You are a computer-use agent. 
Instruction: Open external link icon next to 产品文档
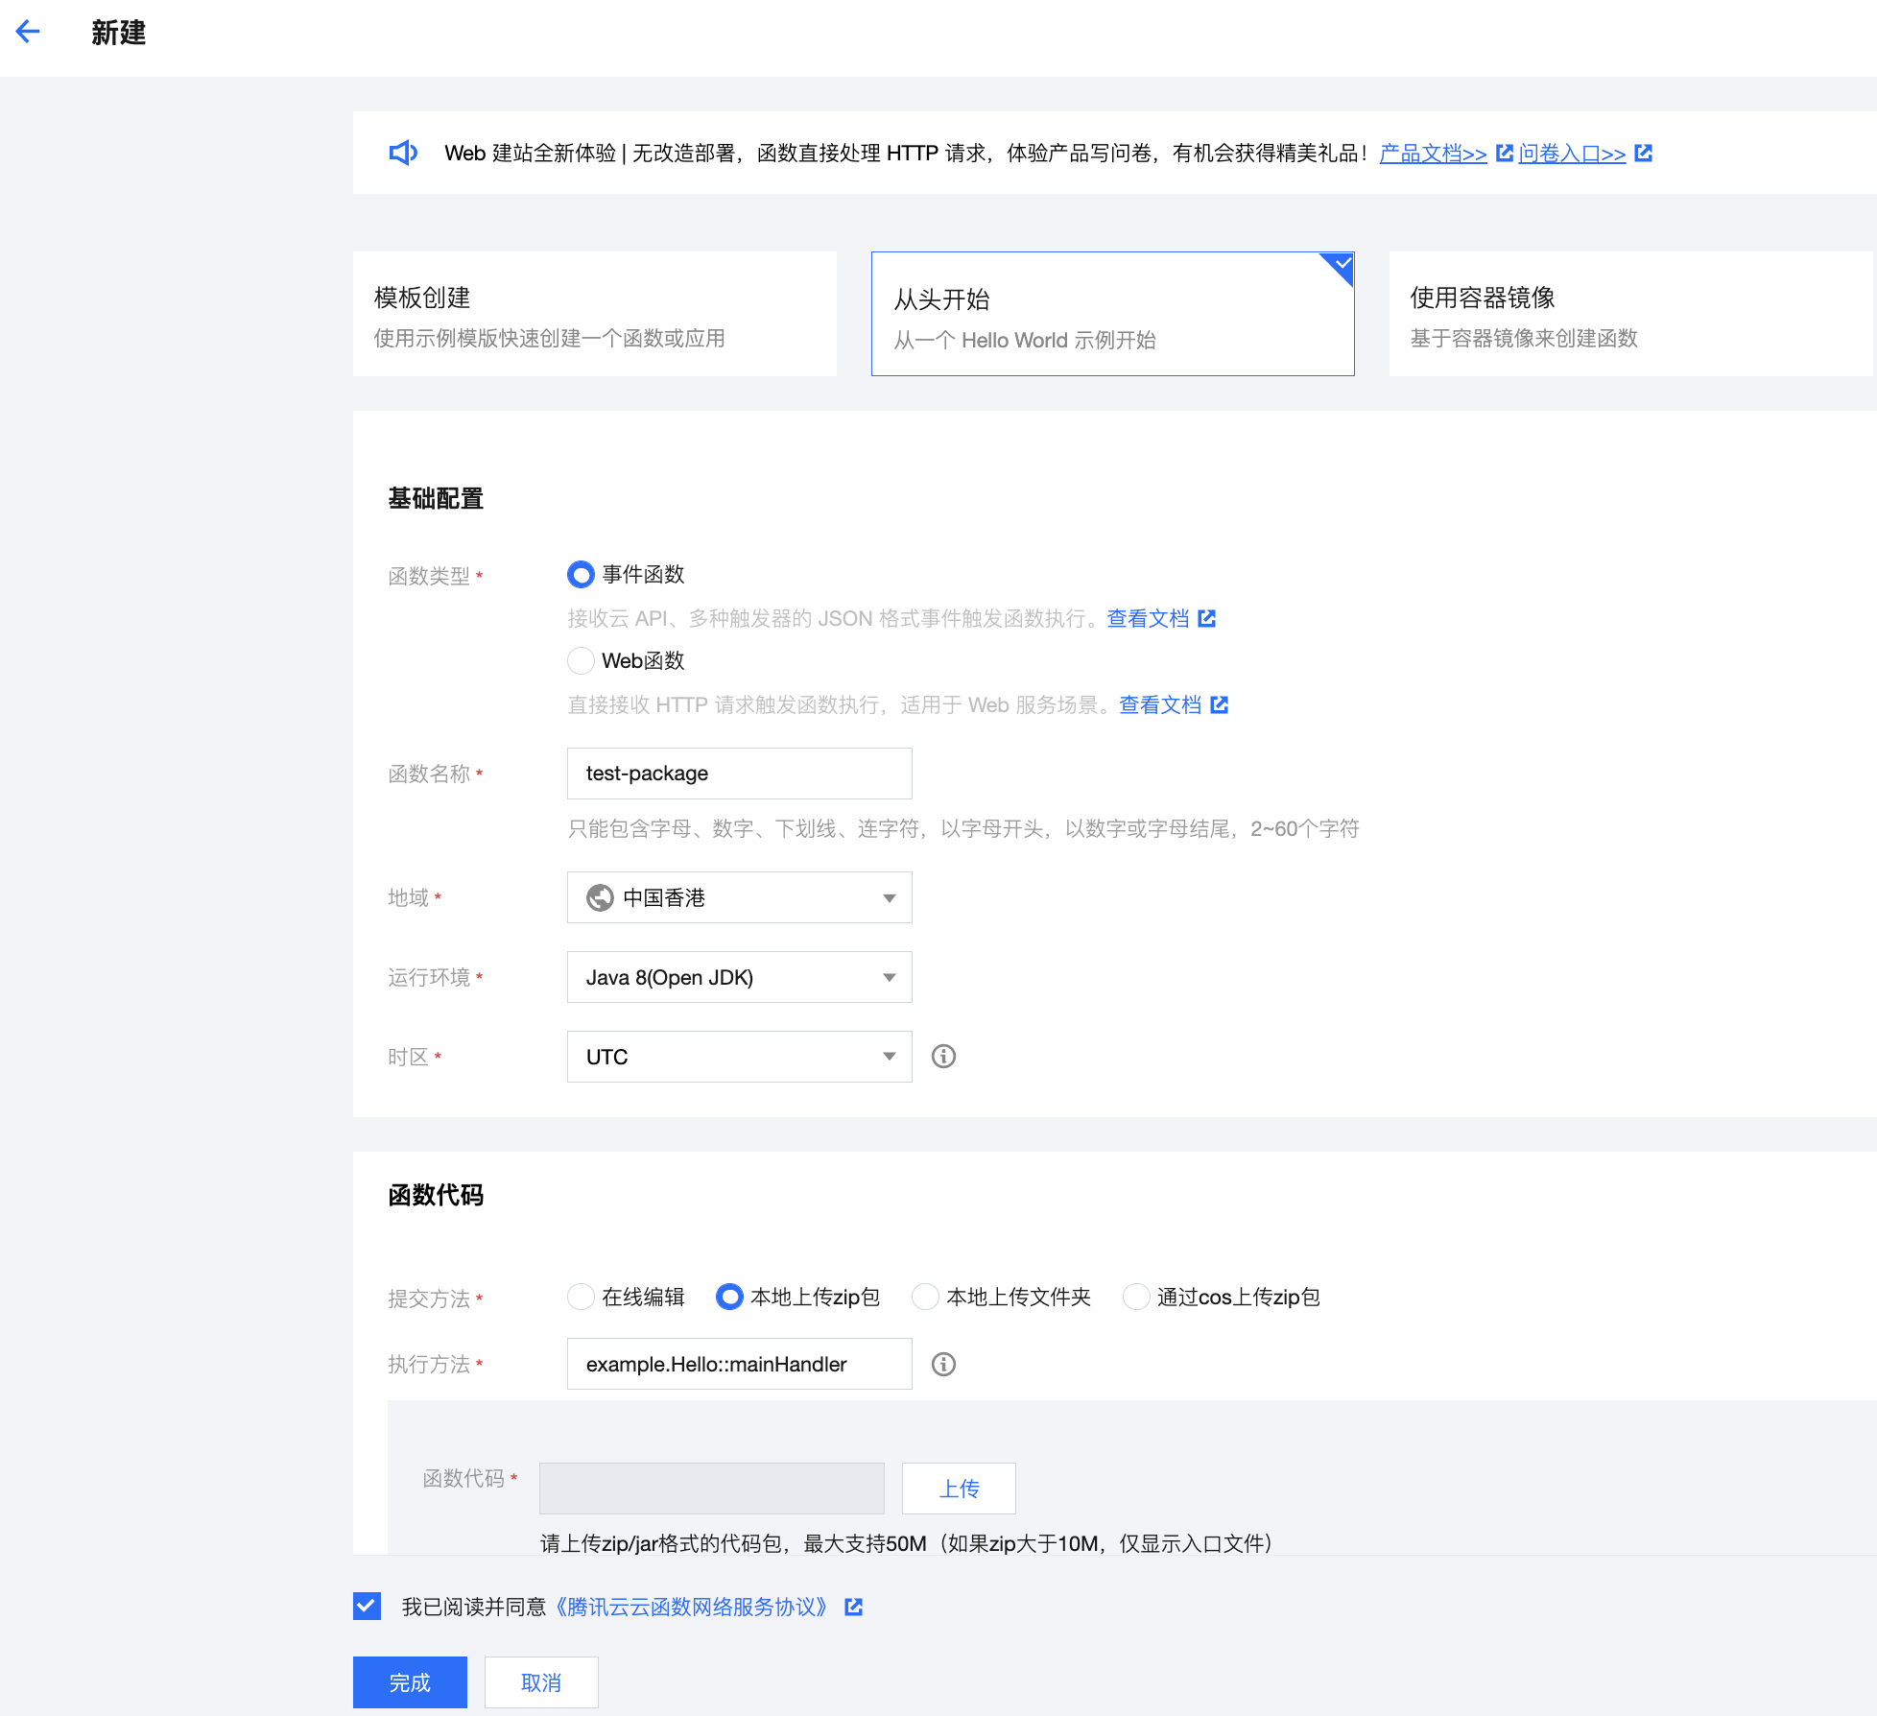coord(1505,153)
